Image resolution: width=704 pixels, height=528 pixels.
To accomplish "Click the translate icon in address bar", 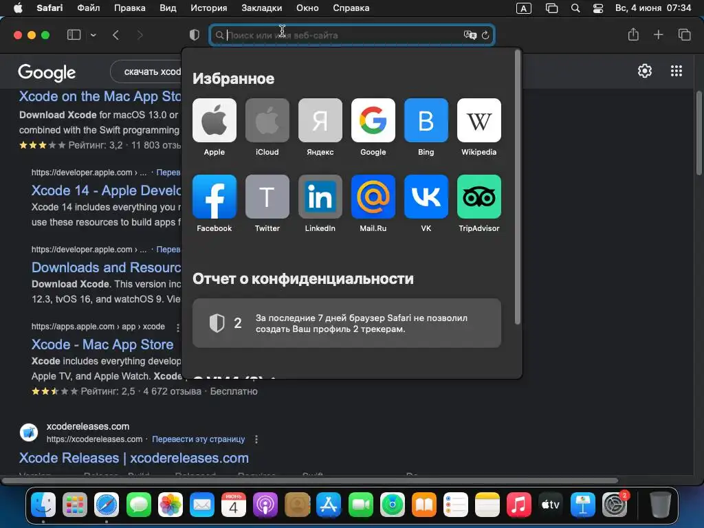I will (x=470, y=35).
